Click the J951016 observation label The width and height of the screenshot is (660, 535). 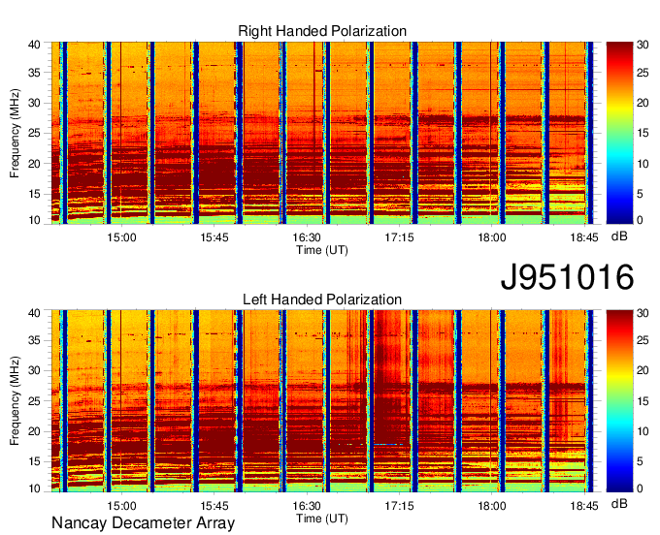(567, 277)
